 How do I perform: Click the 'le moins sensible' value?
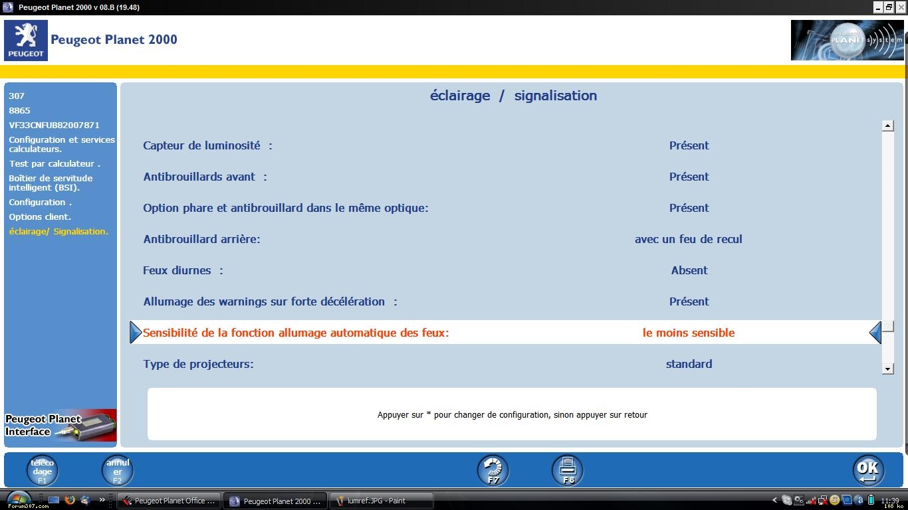tap(689, 333)
